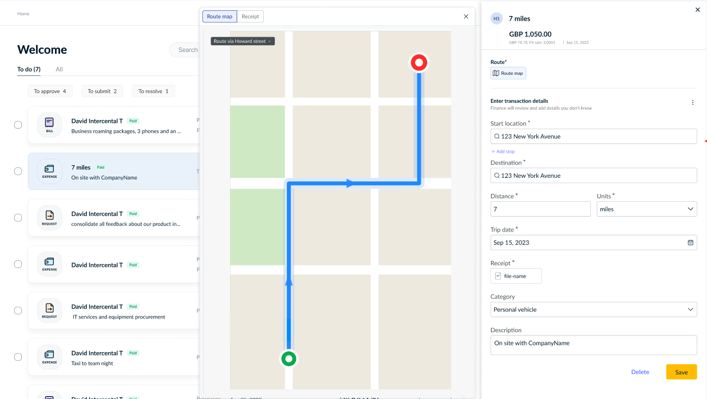
Task: Click 'Taxi to team night' text
Action: coord(92,363)
